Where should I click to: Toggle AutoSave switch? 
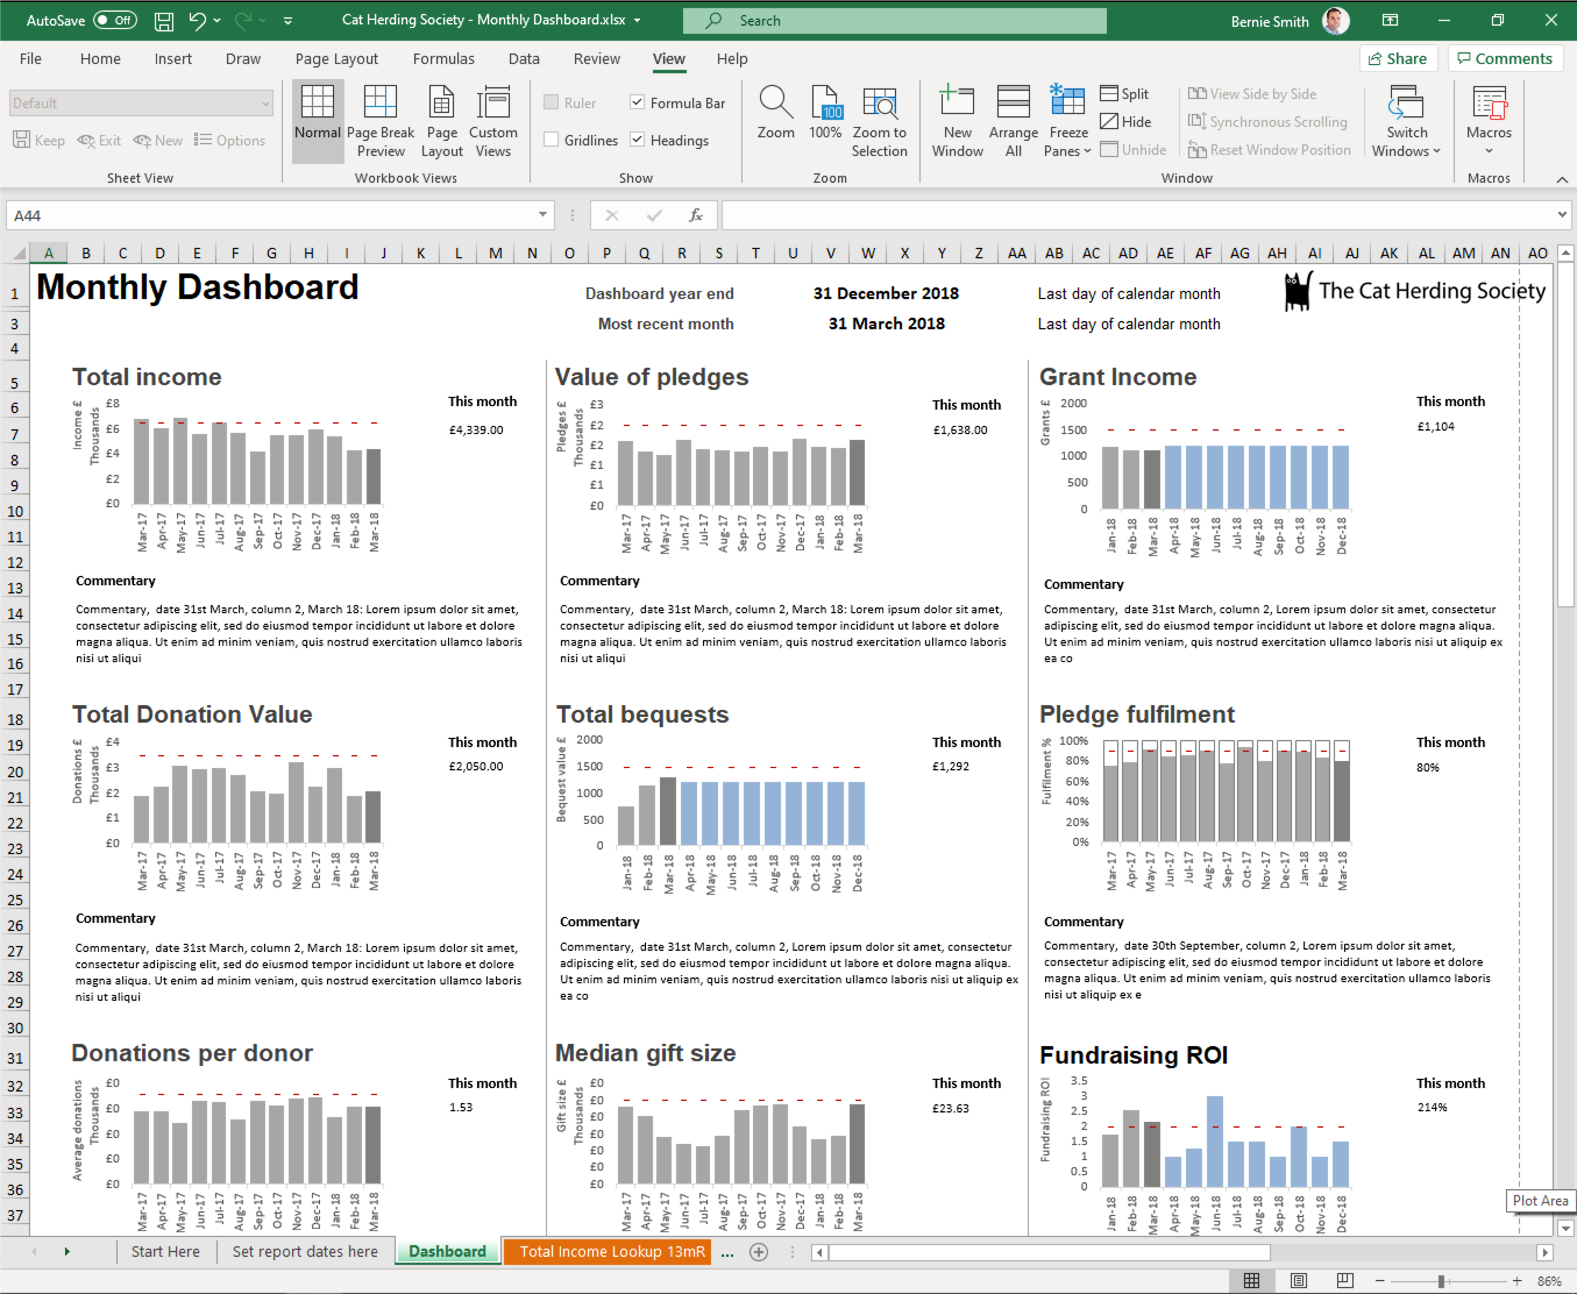pos(115,21)
